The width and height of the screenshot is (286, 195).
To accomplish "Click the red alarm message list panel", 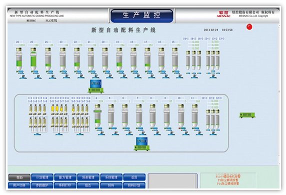I will [228, 180].
